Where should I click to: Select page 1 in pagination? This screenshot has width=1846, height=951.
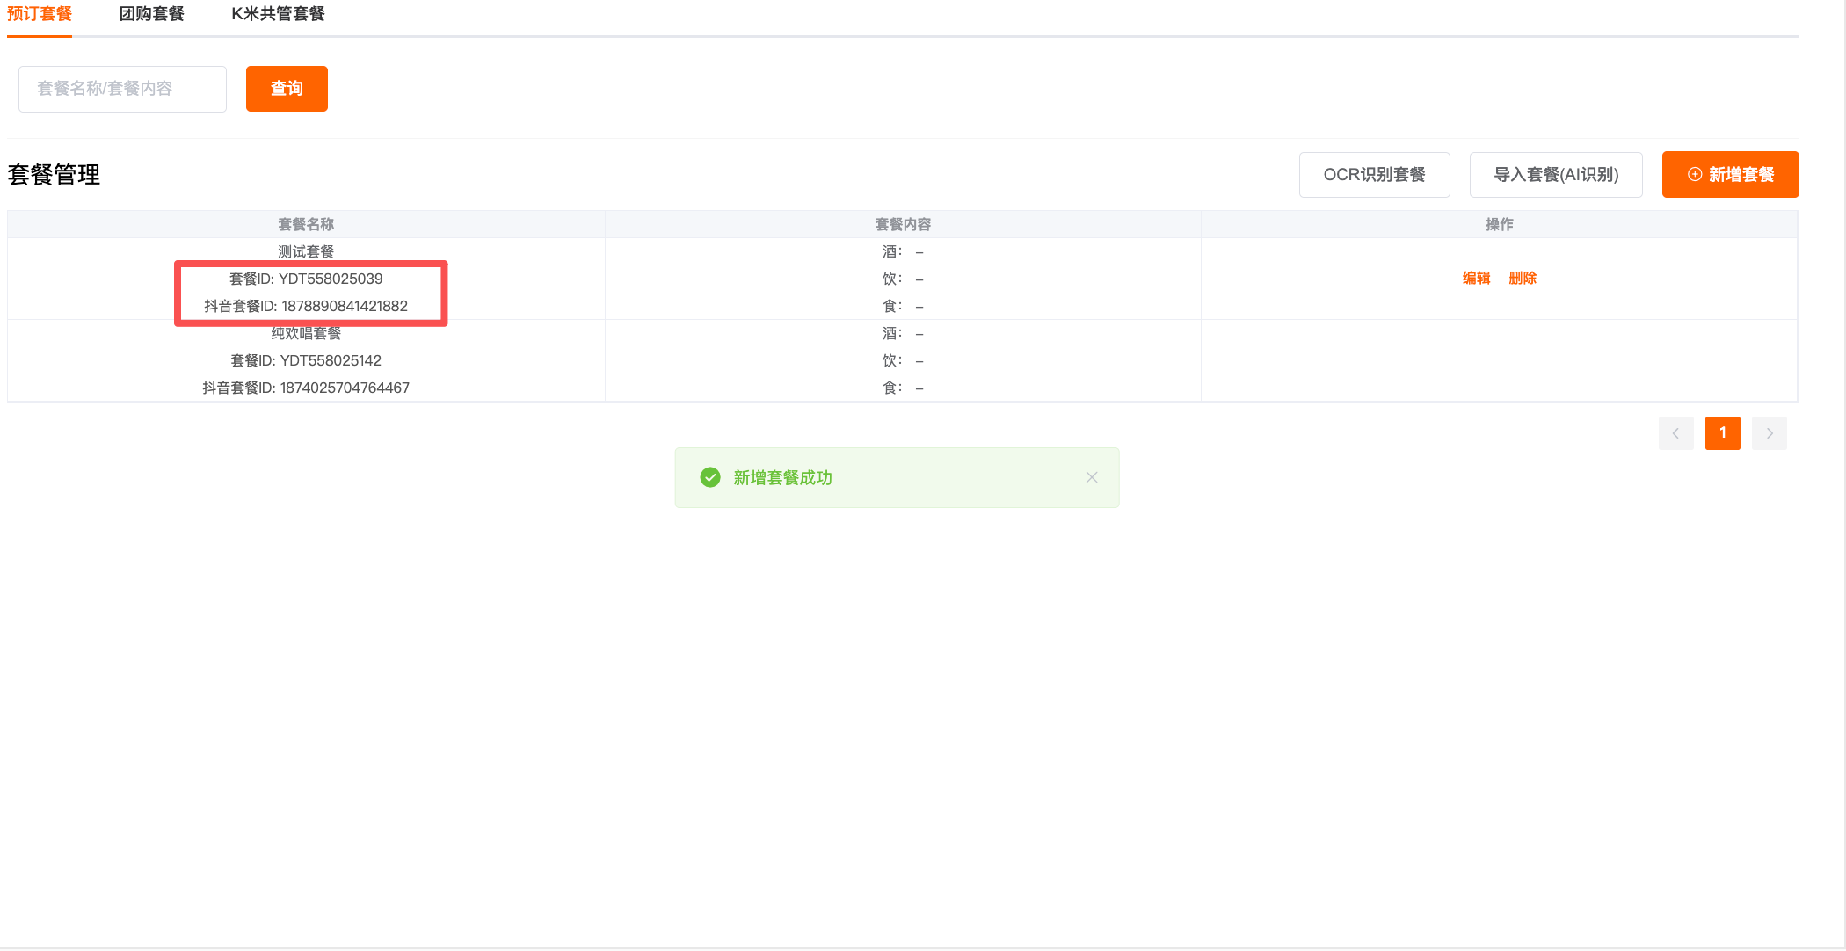(1723, 433)
